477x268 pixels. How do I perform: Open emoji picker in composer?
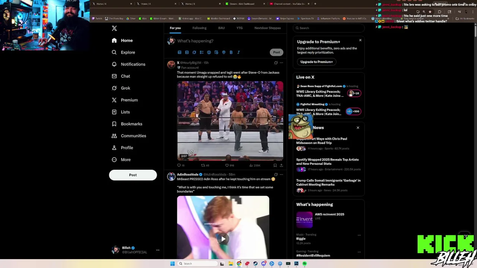tap(209, 52)
